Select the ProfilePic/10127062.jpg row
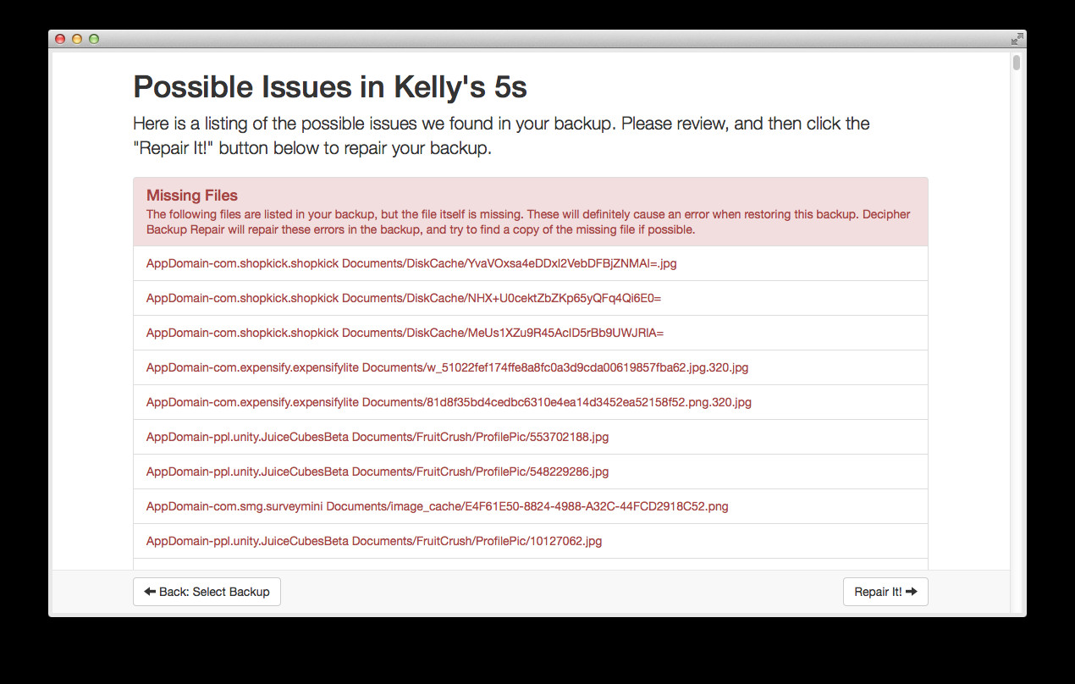The width and height of the screenshot is (1075, 684). pyautogui.click(x=531, y=541)
